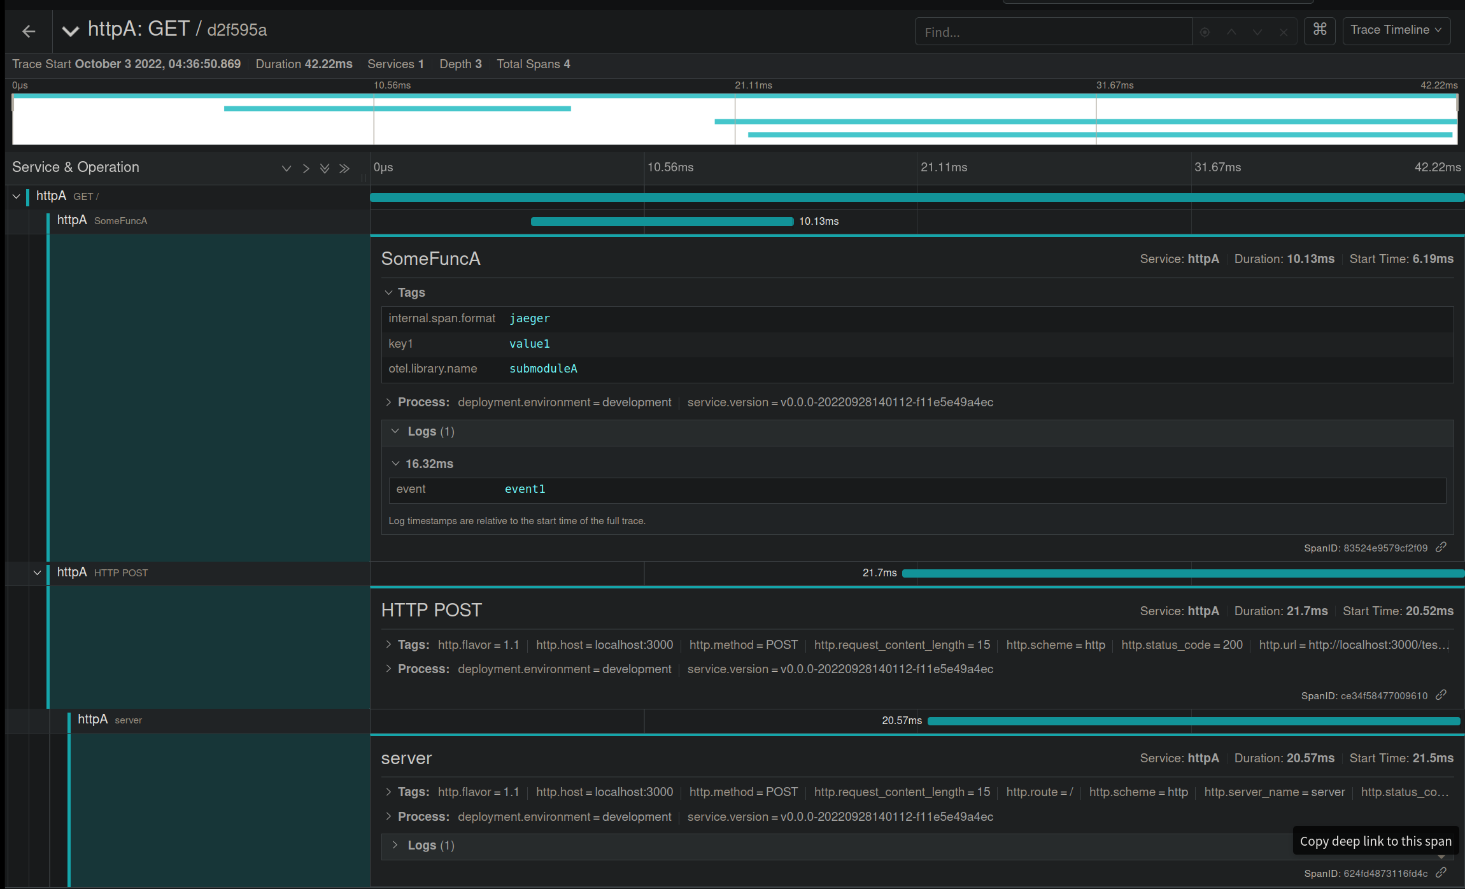1465x889 pixels.
Task: Click the jaeger value of internal.span.format
Action: click(529, 318)
